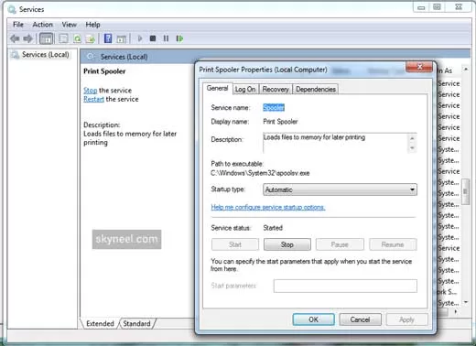476x346 pixels.
Task: Click the Restart Service toolbar icon
Action: point(179,38)
